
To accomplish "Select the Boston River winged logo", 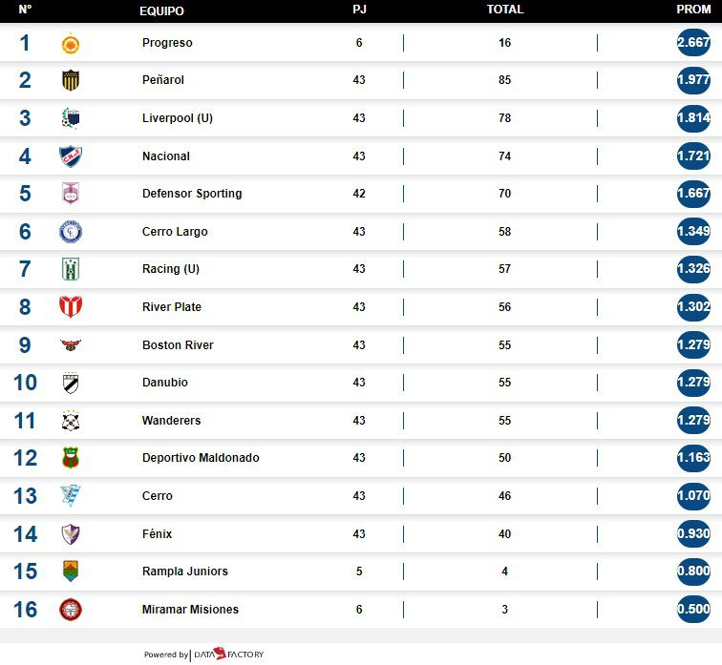I will (x=71, y=345).
